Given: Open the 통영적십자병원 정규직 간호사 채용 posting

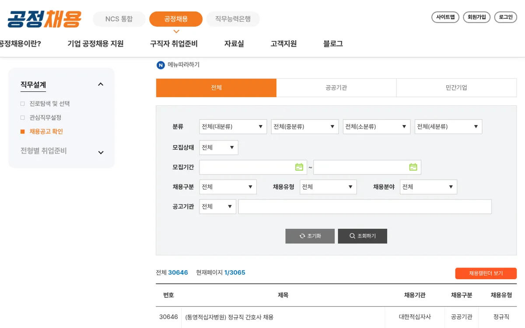Looking at the screenshot, I should pyautogui.click(x=229, y=317).
